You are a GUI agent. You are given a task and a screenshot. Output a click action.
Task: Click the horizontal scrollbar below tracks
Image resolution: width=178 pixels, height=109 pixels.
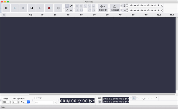102,95
